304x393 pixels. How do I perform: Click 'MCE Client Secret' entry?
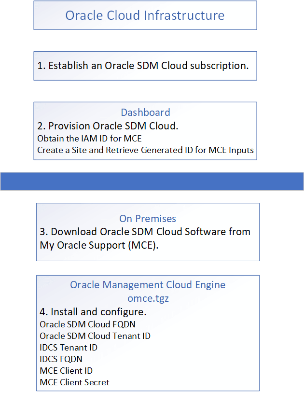[x=74, y=382]
